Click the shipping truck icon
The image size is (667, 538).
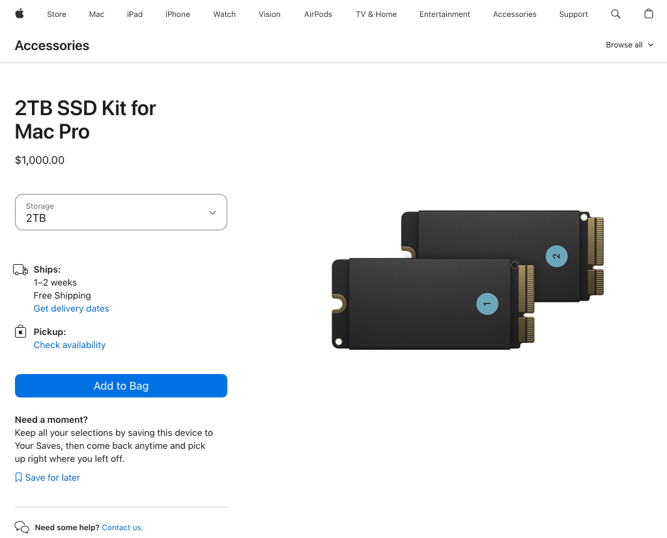21,270
